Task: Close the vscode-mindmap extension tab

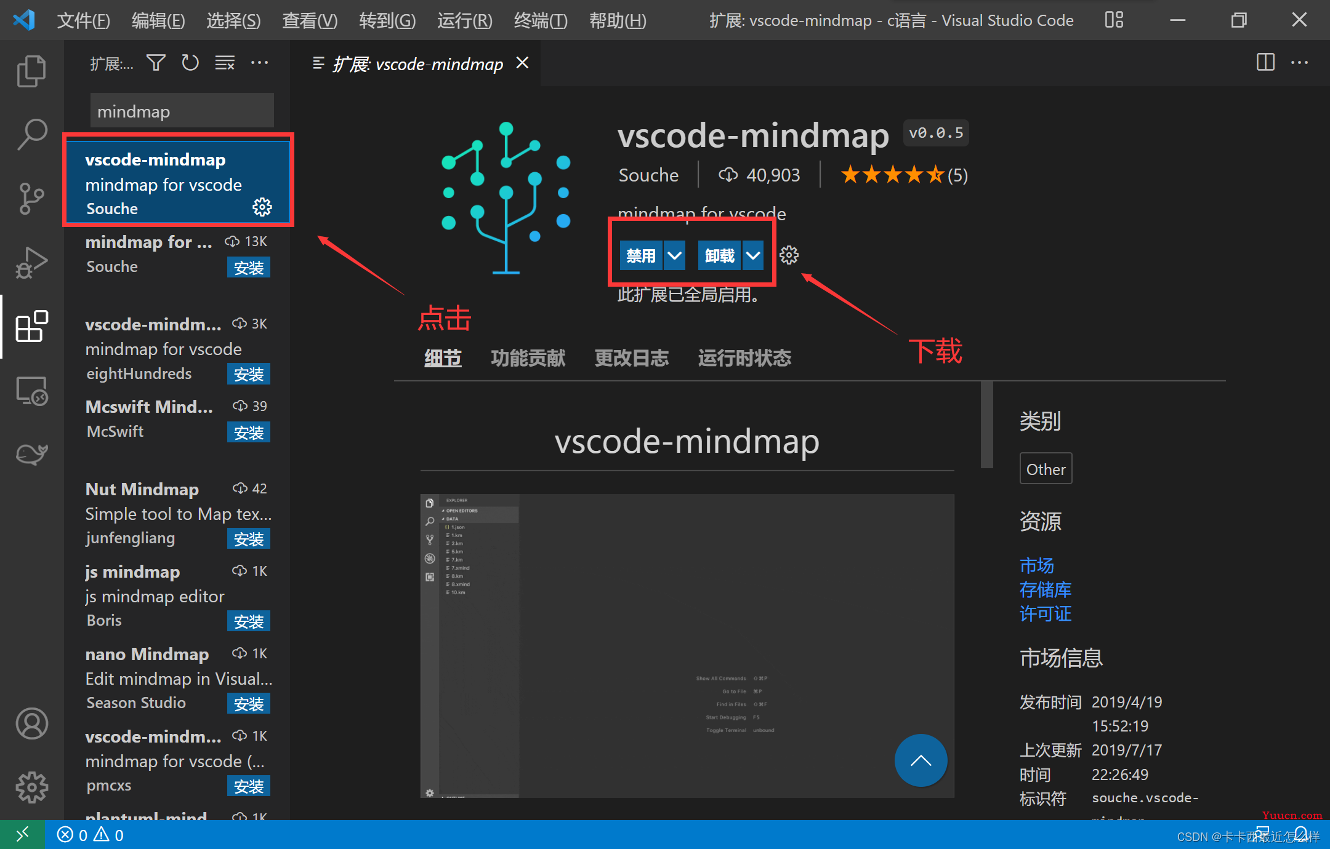Action: [x=522, y=63]
